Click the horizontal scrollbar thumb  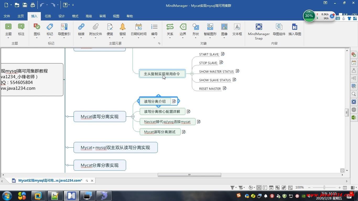point(189,175)
